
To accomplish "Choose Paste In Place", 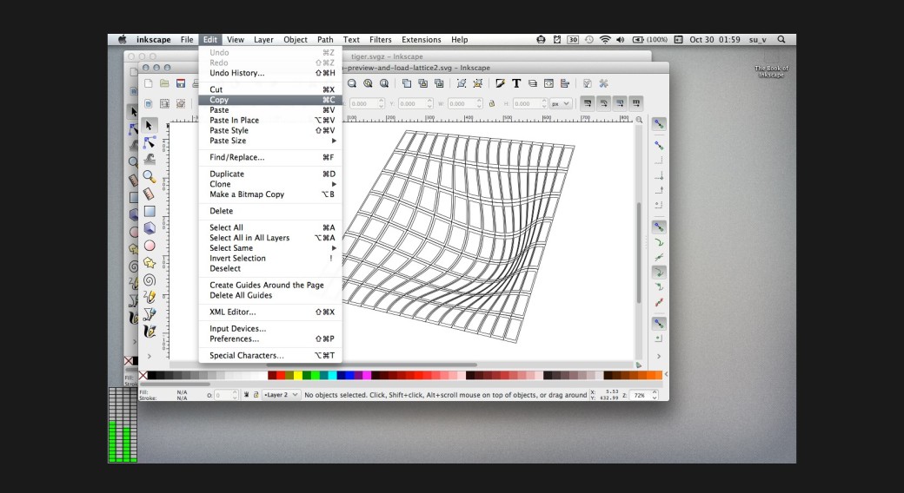I will [x=269, y=121].
